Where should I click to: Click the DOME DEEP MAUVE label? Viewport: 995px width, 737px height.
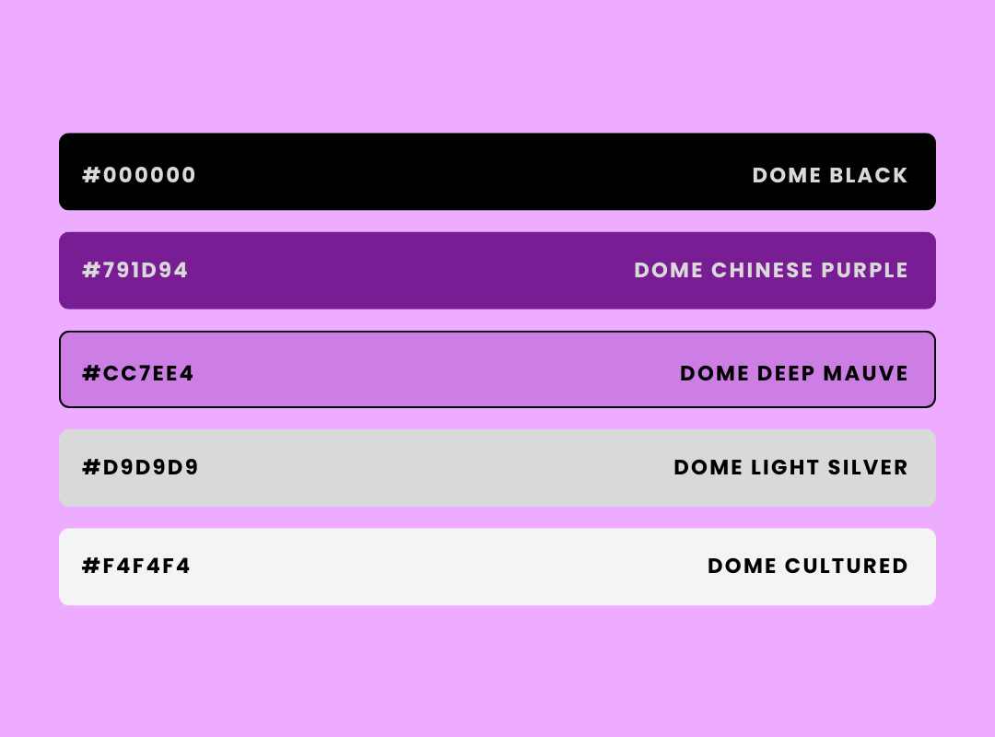794,373
